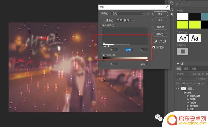Open the 预设 preset dropdown showing 自定
The height and width of the screenshot is (127, 208).
point(128,14)
